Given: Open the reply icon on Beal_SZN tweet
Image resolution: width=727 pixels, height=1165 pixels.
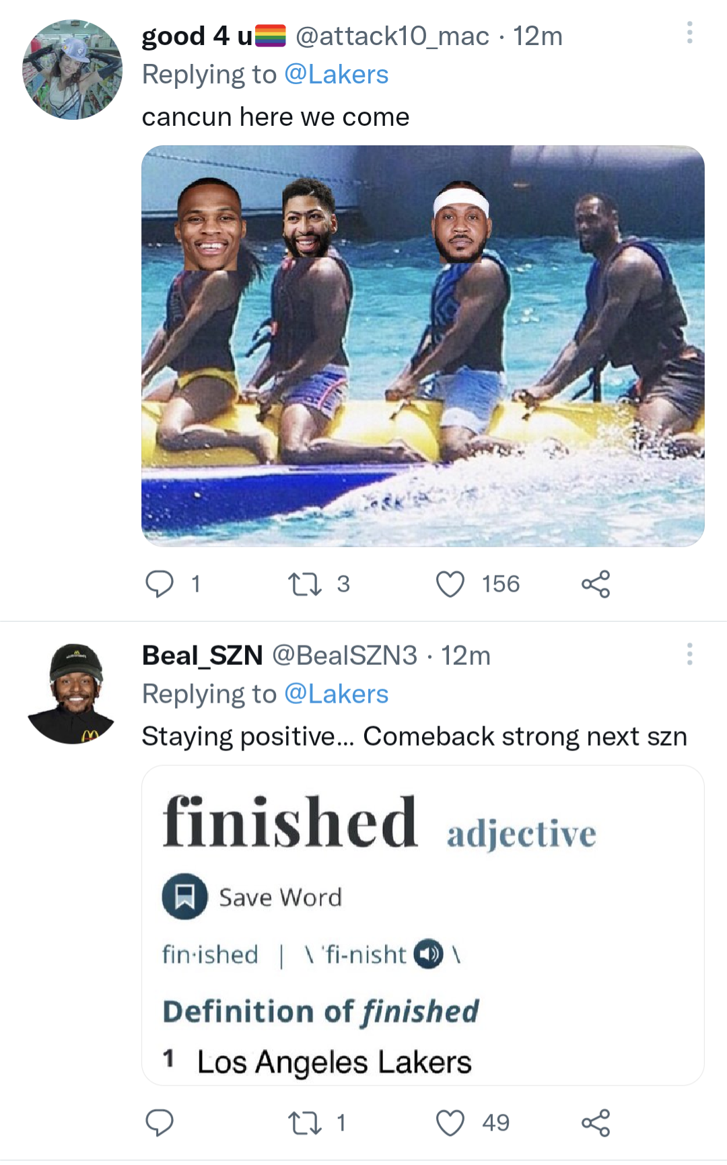Looking at the screenshot, I should coord(160,1122).
